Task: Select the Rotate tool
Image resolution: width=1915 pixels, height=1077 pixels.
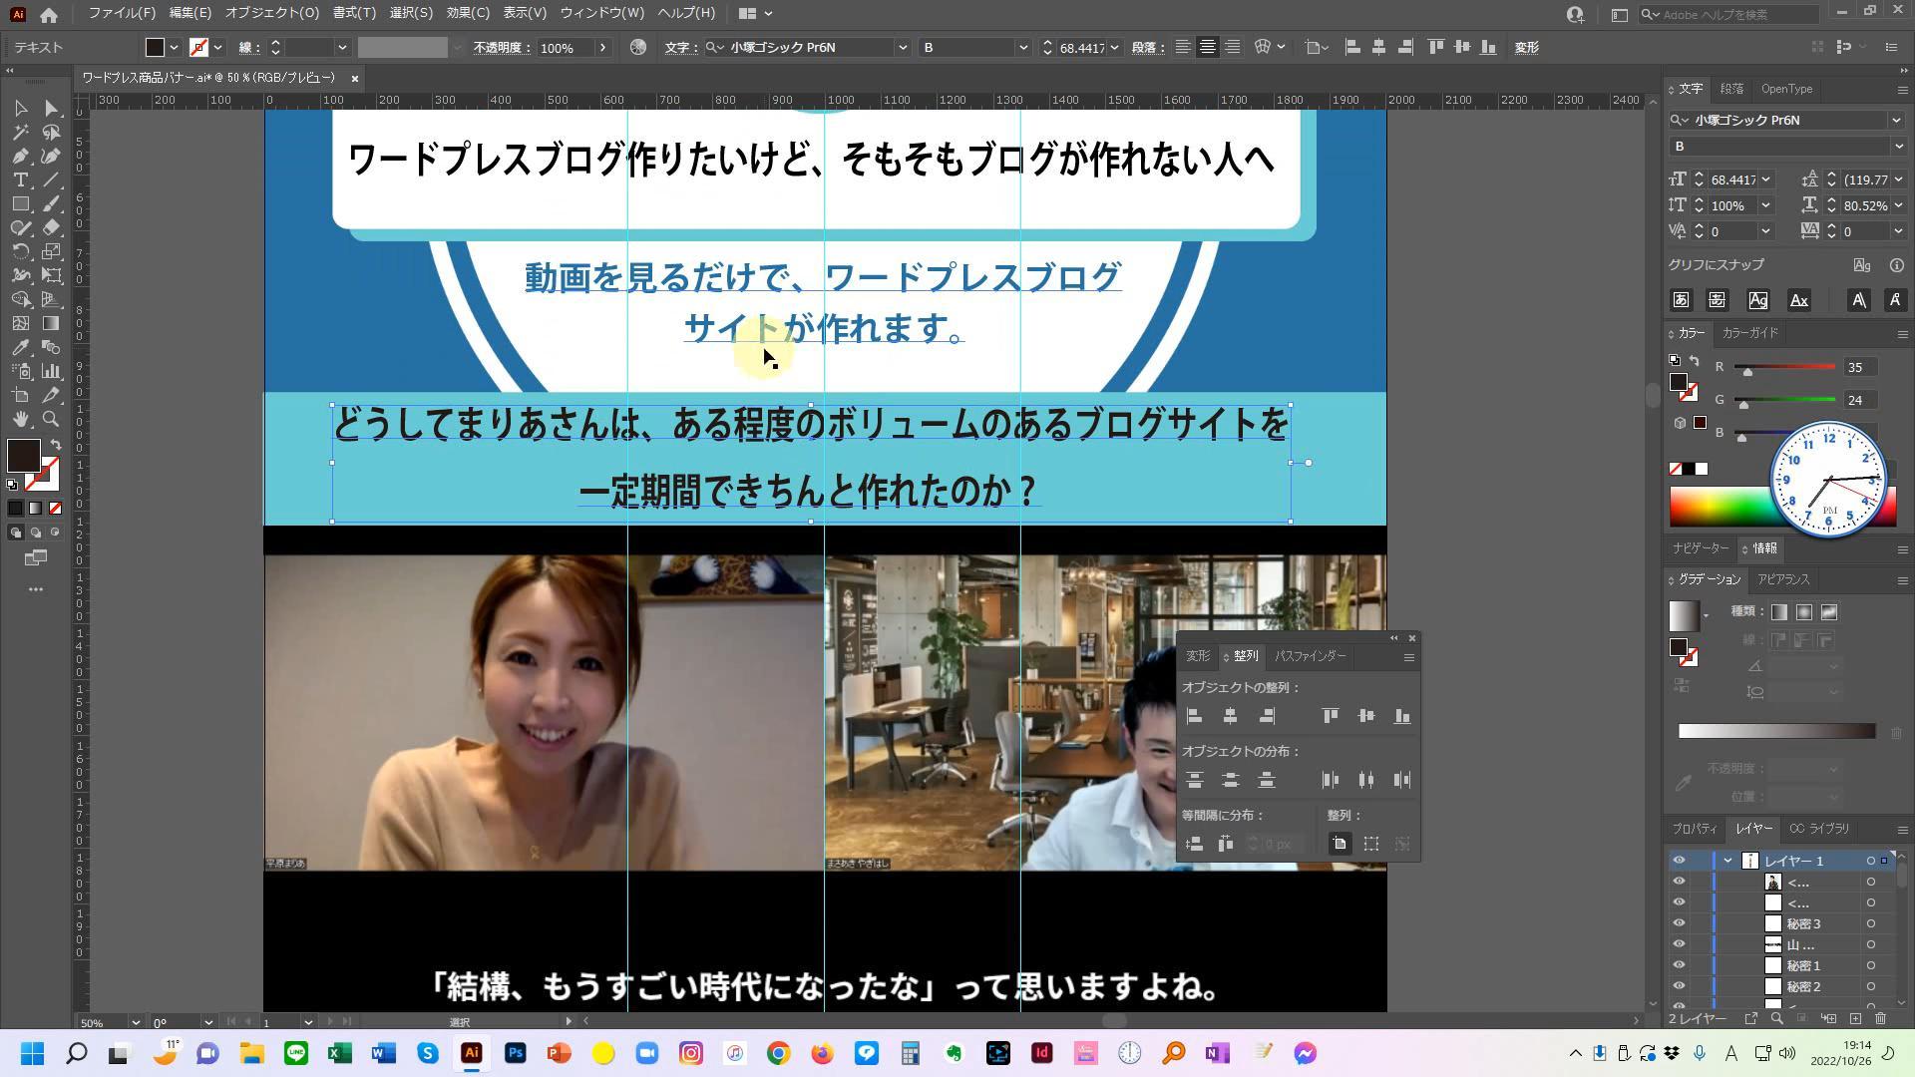Action: pyautogui.click(x=20, y=252)
